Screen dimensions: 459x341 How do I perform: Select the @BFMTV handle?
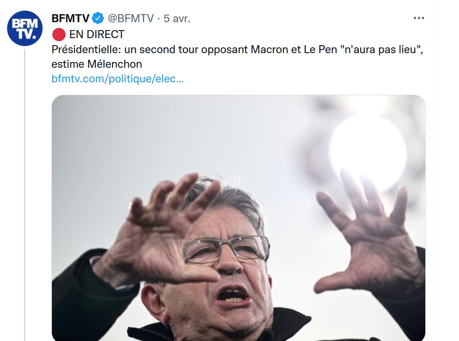tap(131, 19)
